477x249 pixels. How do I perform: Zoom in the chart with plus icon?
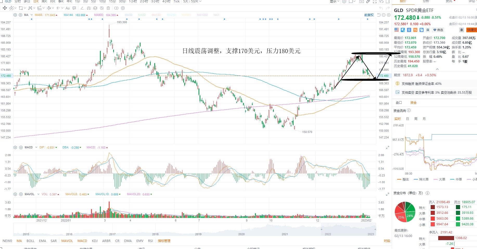[x=389, y=15]
